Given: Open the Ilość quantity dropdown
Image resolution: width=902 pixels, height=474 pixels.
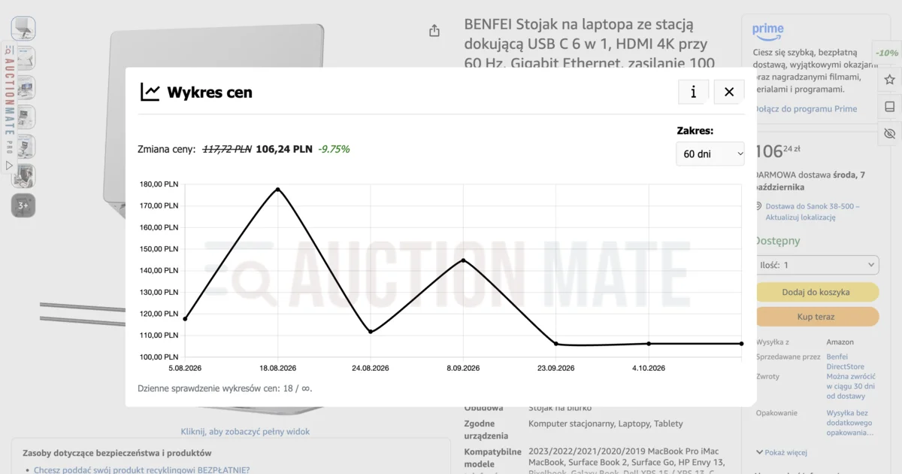Looking at the screenshot, I should pyautogui.click(x=817, y=265).
